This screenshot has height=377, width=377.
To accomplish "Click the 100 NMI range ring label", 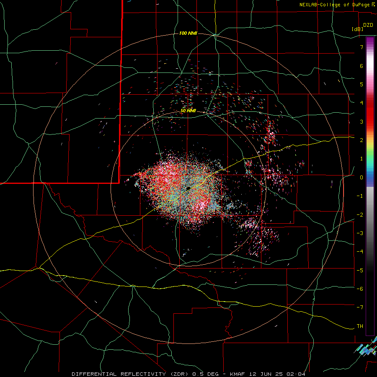I will click(x=188, y=33).
